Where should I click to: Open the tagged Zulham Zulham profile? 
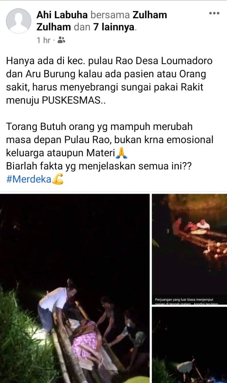[102, 21]
